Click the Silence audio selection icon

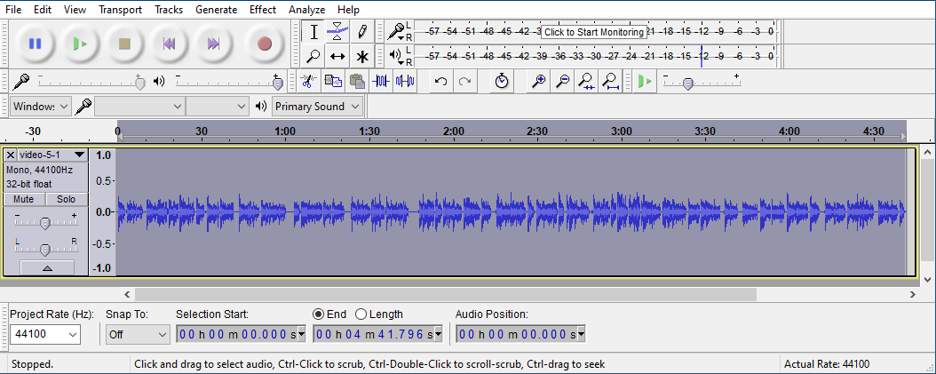point(405,81)
